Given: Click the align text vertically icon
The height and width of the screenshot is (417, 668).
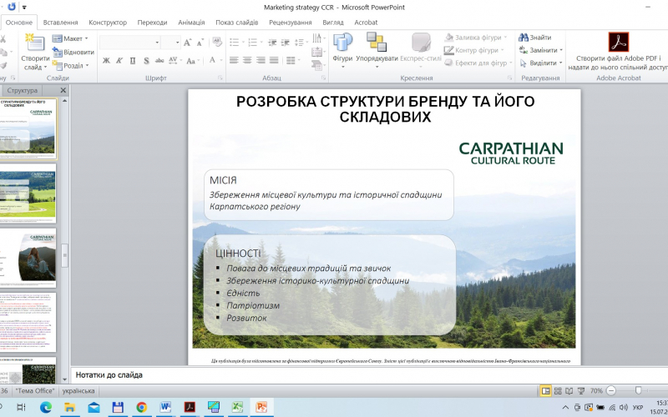Looking at the screenshot, I should pos(316,52).
